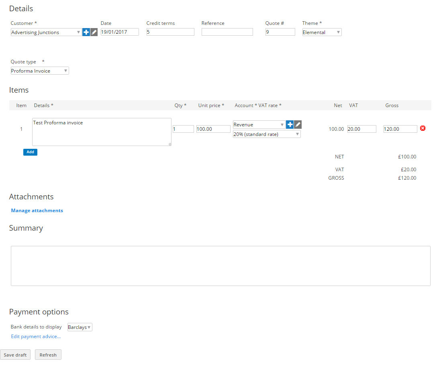Image resolution: width=439 pixels, height=367 pixels.
Task: Open the Quote type dropdown
Action: 40,71
